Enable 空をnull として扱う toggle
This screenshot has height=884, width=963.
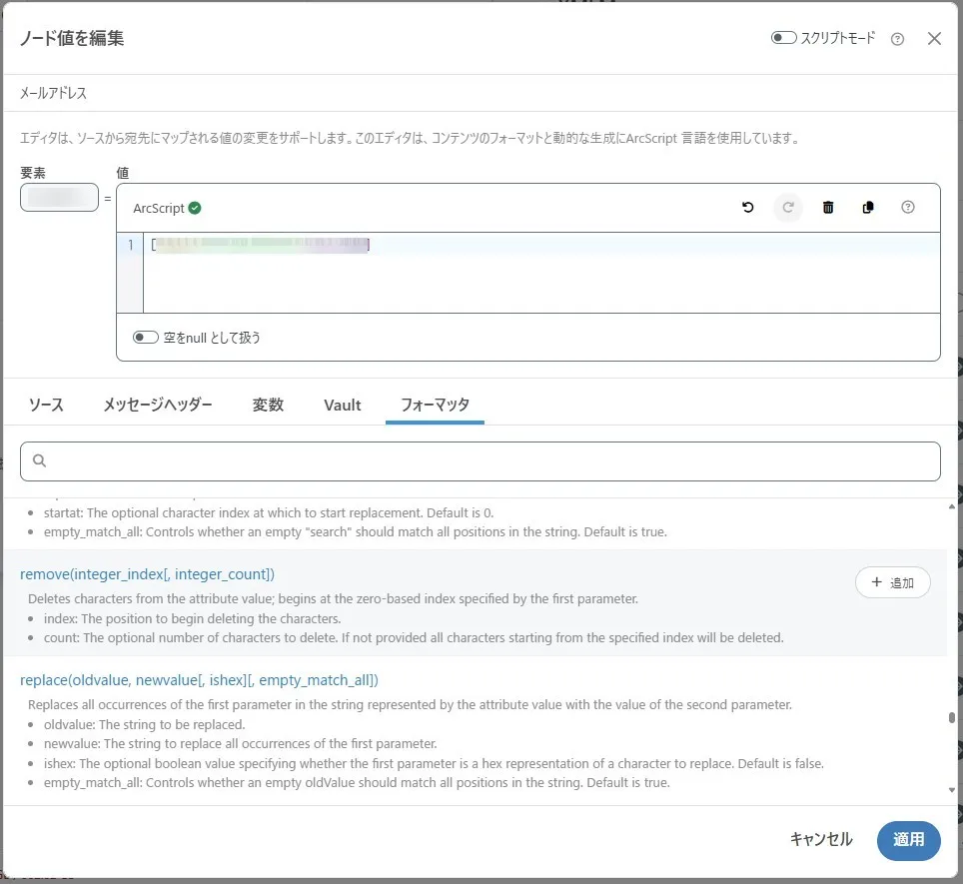click(x=146, y=338)
